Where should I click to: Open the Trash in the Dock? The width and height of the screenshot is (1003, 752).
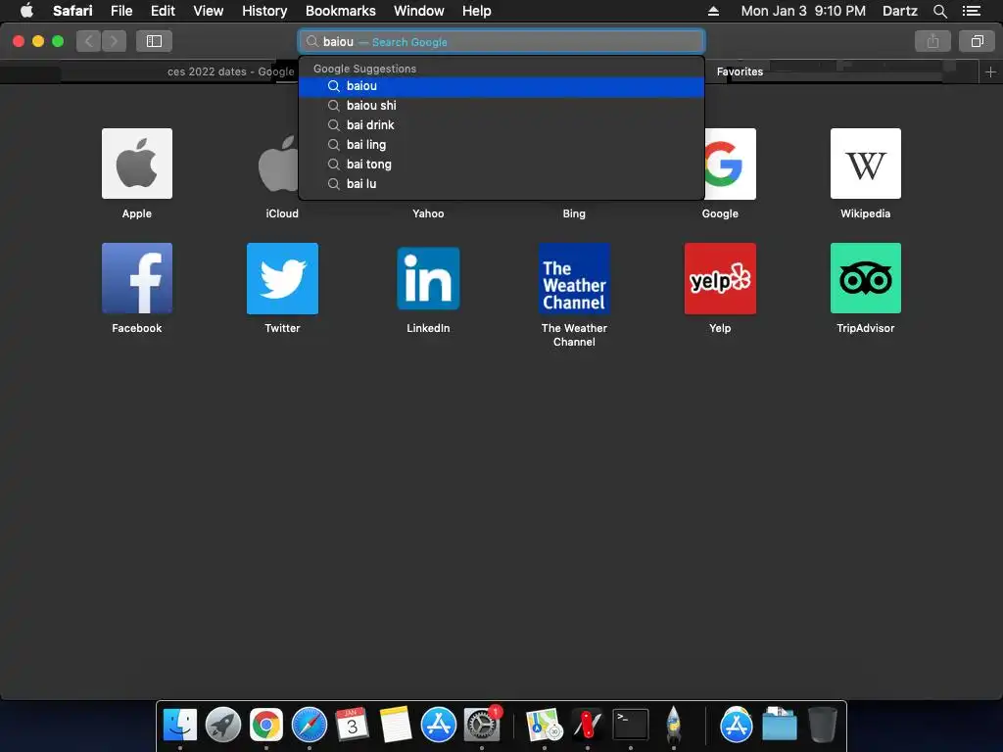(x=822, y=726)
